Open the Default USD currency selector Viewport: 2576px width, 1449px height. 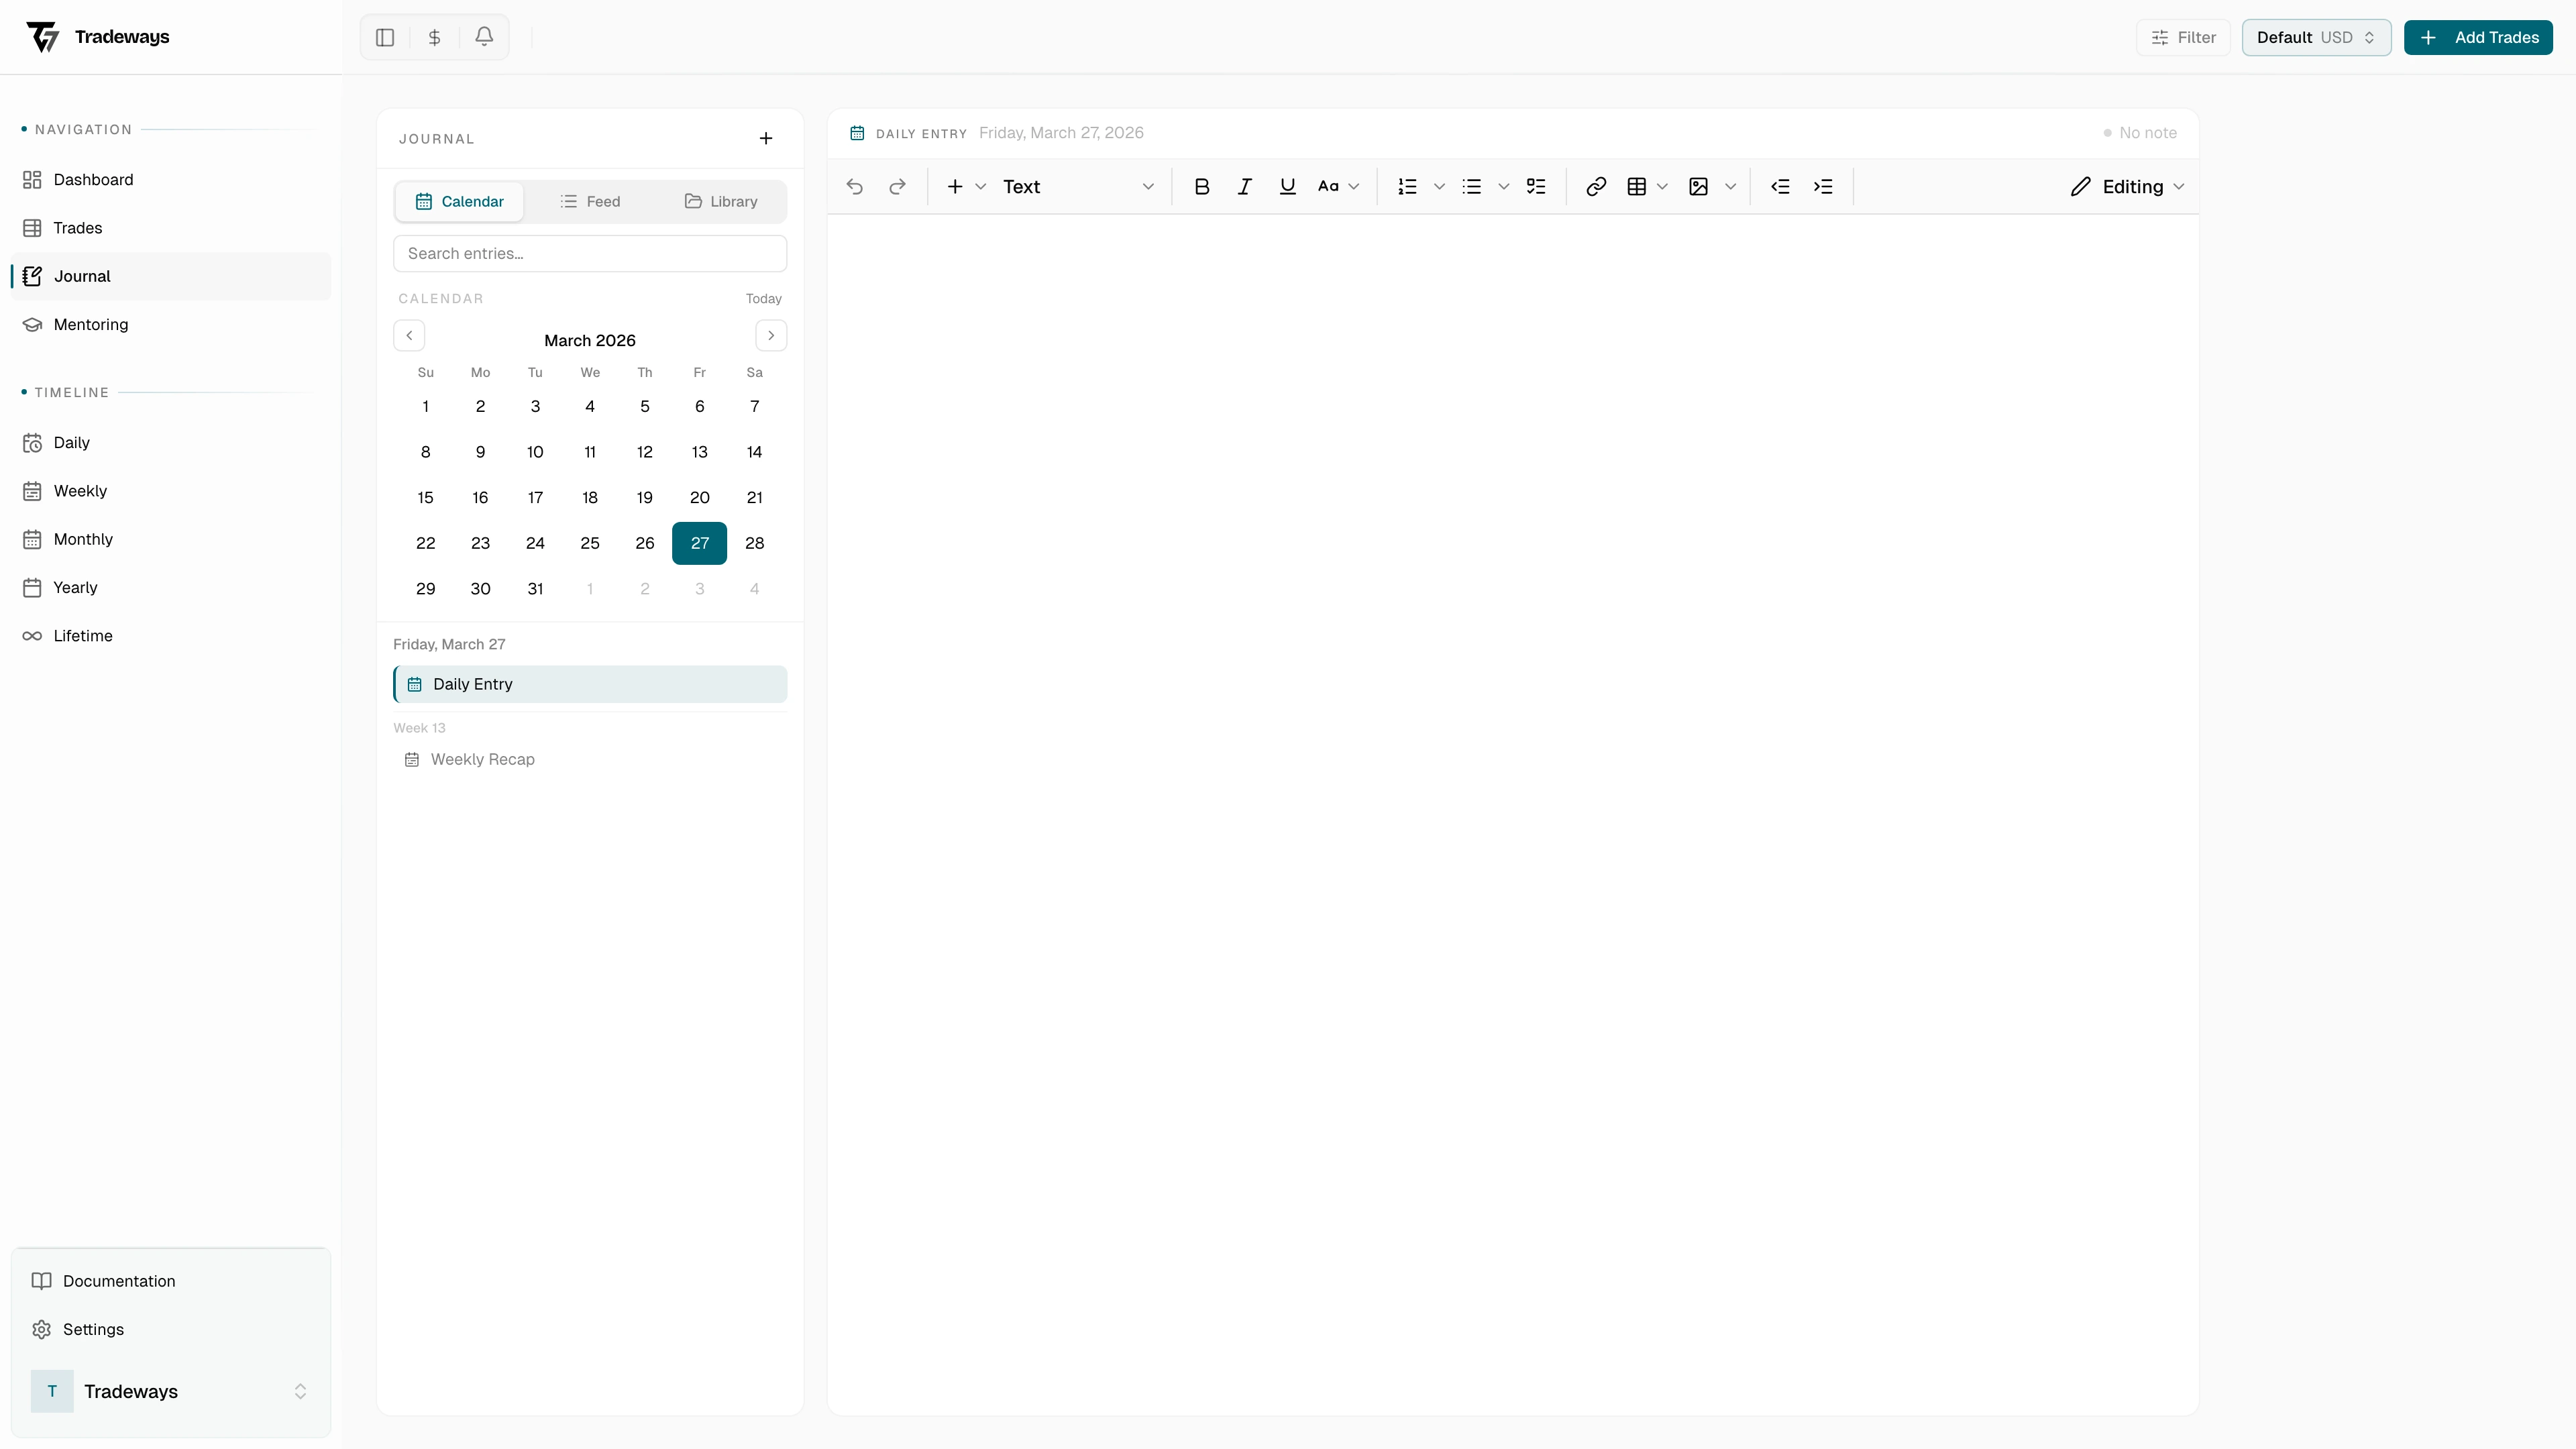pyautogui.click(x=2316, y=37)
